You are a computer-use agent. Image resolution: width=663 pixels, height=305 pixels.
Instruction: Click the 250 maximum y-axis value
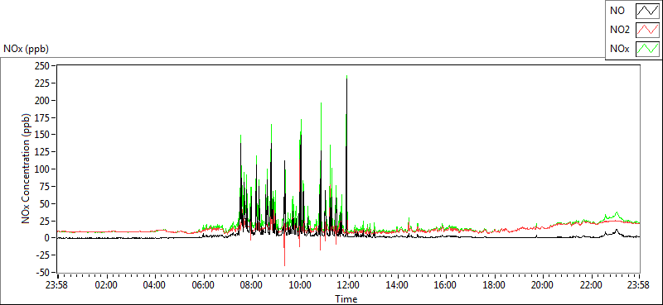[44, 66]
